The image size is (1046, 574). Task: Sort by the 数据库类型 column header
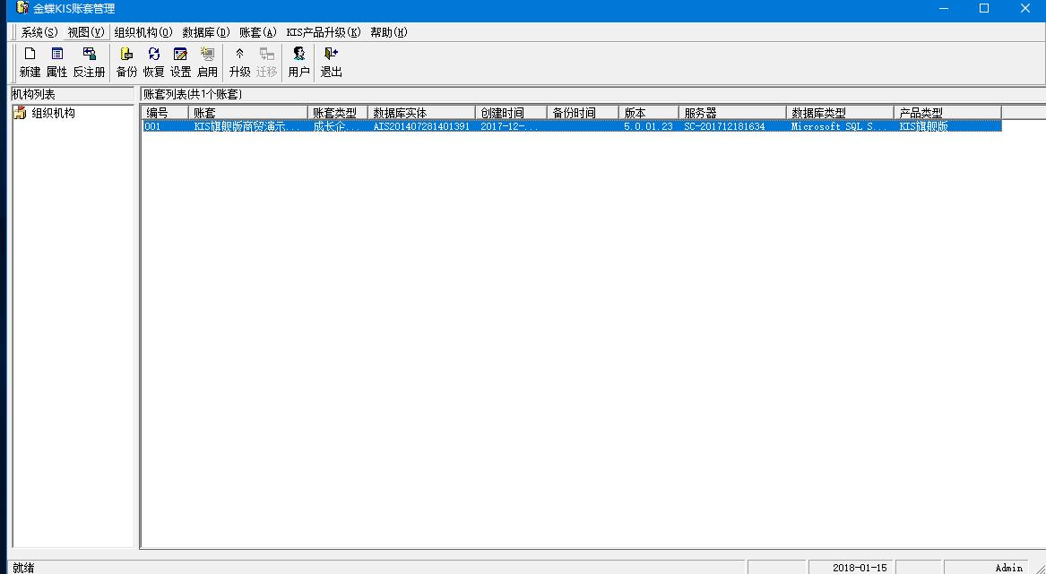pyautogui.click(x=841, y=113)
